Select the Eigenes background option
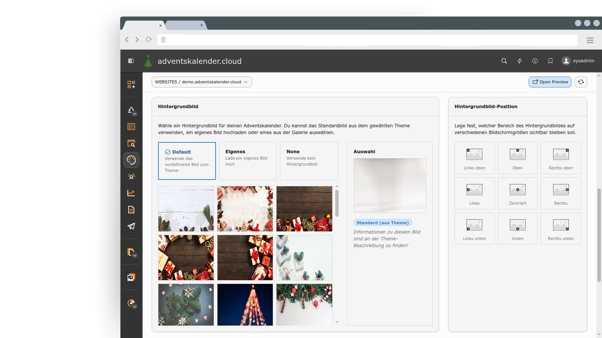602x338 pixels. pos(248,161)
